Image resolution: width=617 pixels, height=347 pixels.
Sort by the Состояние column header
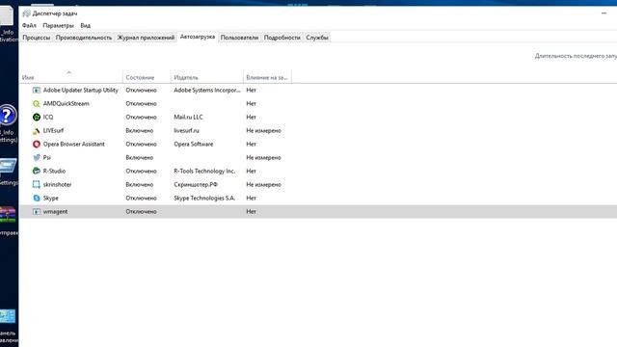click(x=147, y=77)
